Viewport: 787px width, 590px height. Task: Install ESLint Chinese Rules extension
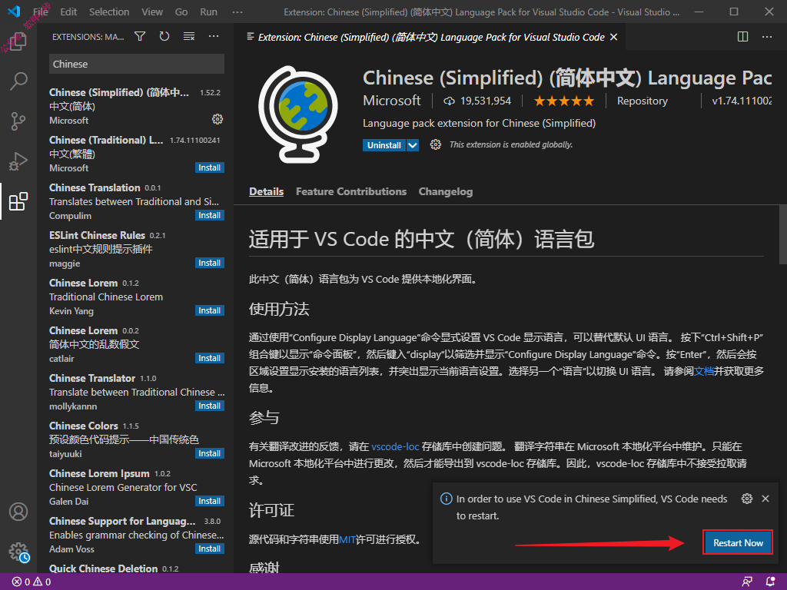click(x=209, y=263)
